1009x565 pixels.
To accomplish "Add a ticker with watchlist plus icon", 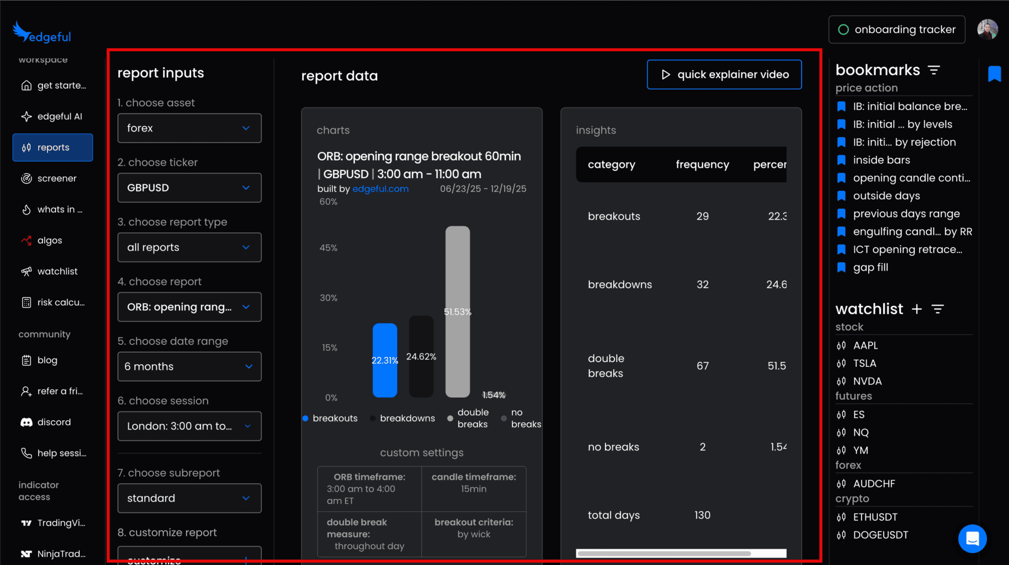I will [x=917, y=309].
